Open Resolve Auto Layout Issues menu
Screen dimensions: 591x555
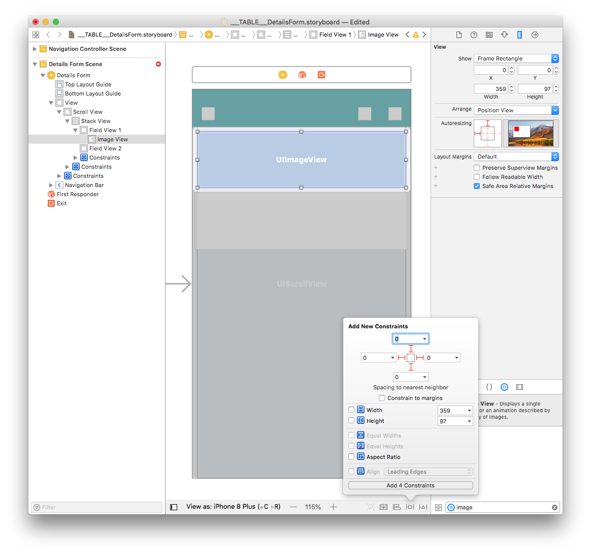(x=423, y=507)
